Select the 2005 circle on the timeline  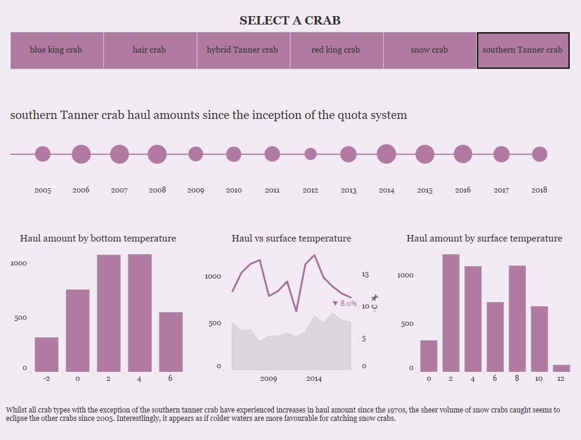tap(42, 154)
